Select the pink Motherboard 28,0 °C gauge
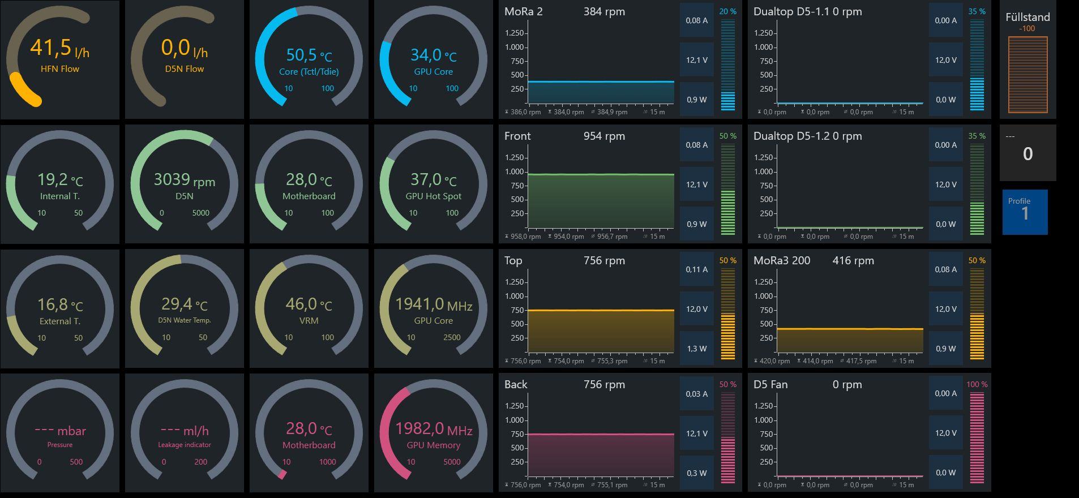The height and width of the screenshot is (498, 1079). click(x=309, y=433)
